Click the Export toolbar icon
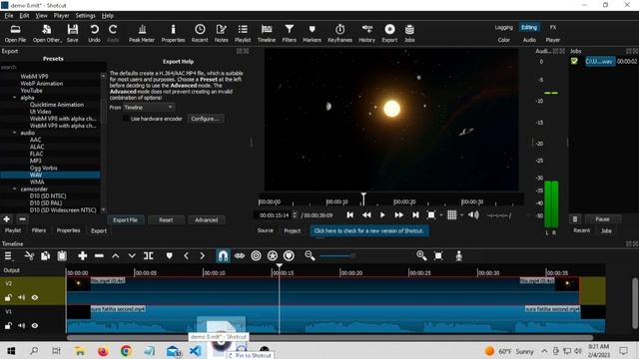Image resolution: width=639 pixels, height=359 pixels. [x=389, y=33]
